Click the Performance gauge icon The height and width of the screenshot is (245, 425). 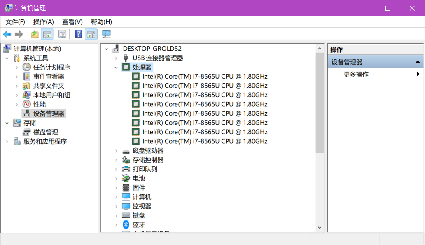26,104
